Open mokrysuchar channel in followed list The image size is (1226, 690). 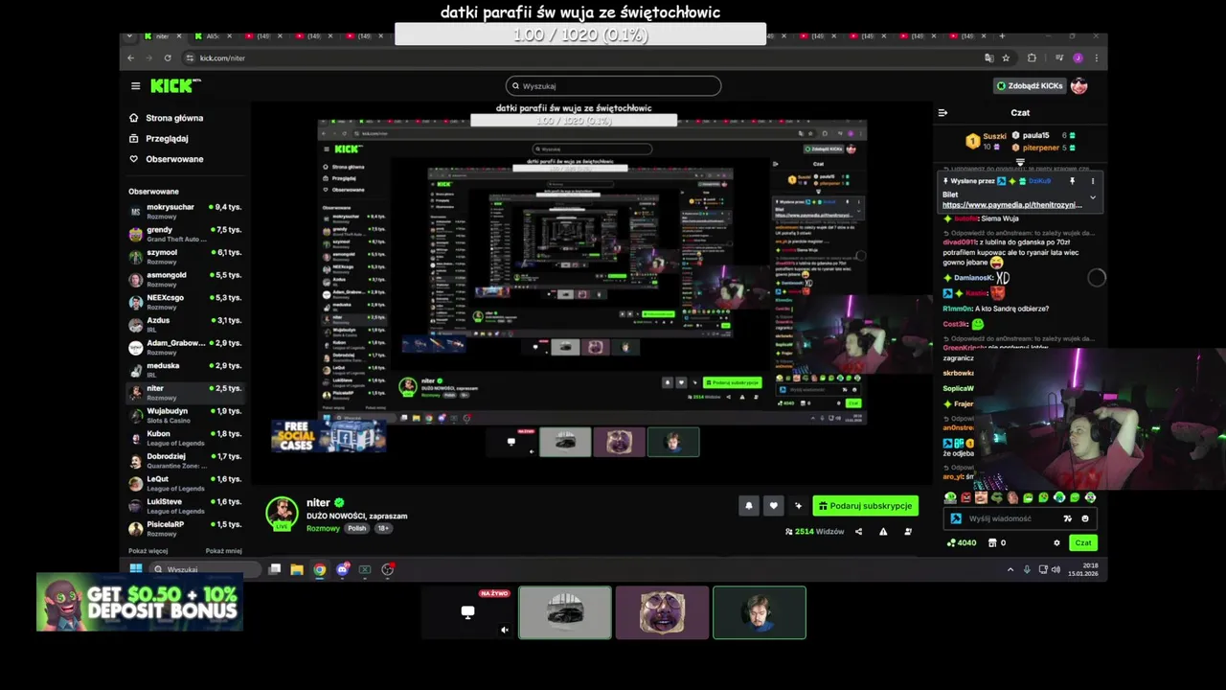point(185,211)
